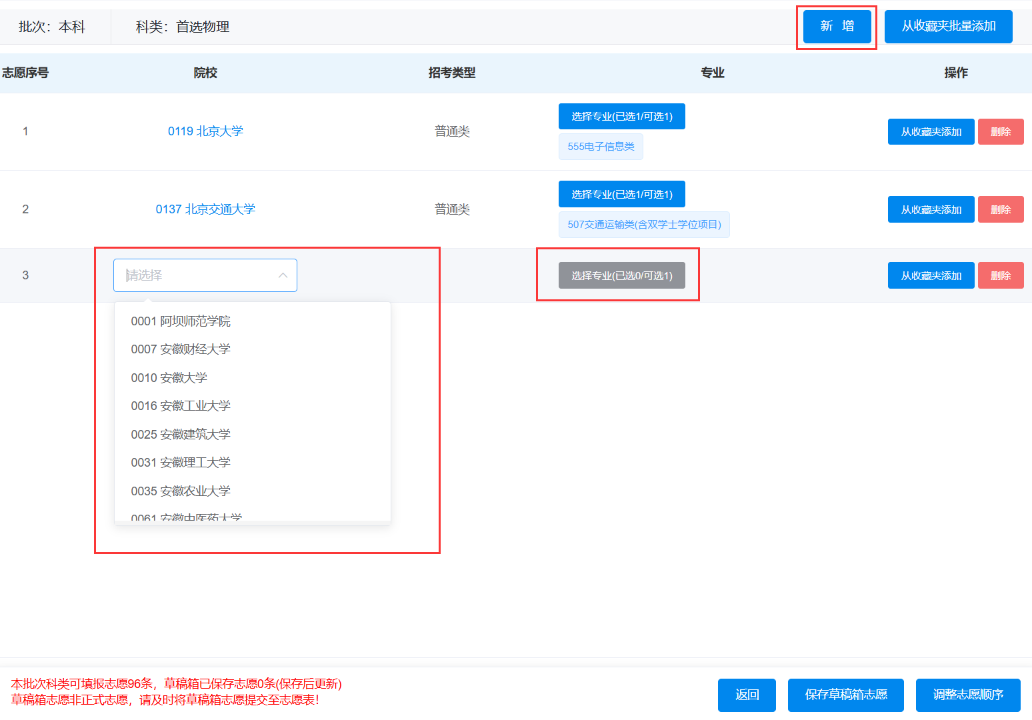Open 0137 北京交通大学 school link

coord(205,209)
